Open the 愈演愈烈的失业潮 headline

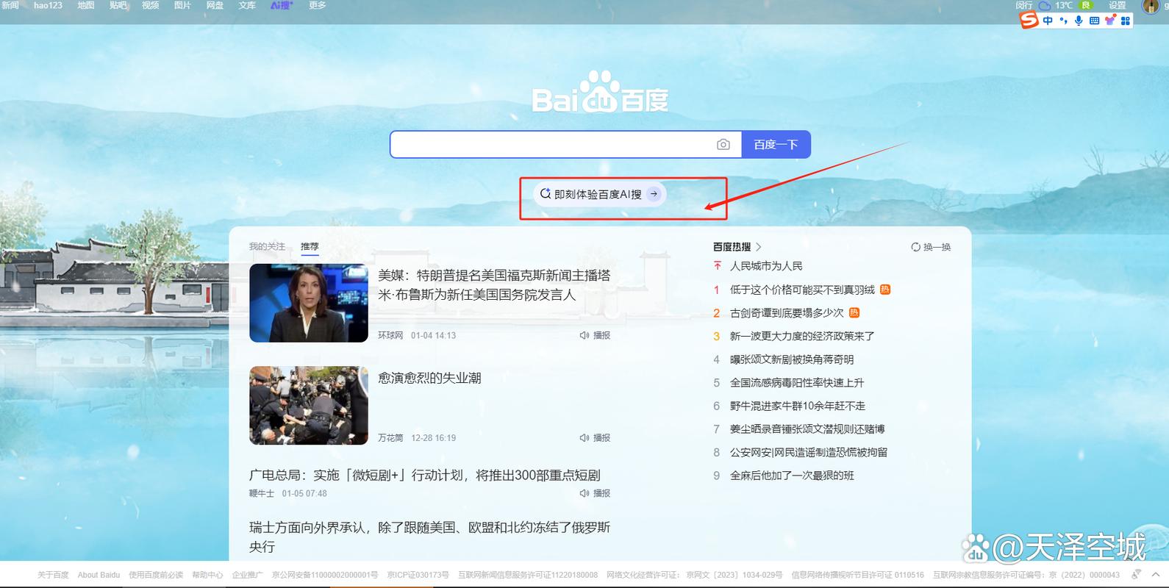(x=429, y=378)
